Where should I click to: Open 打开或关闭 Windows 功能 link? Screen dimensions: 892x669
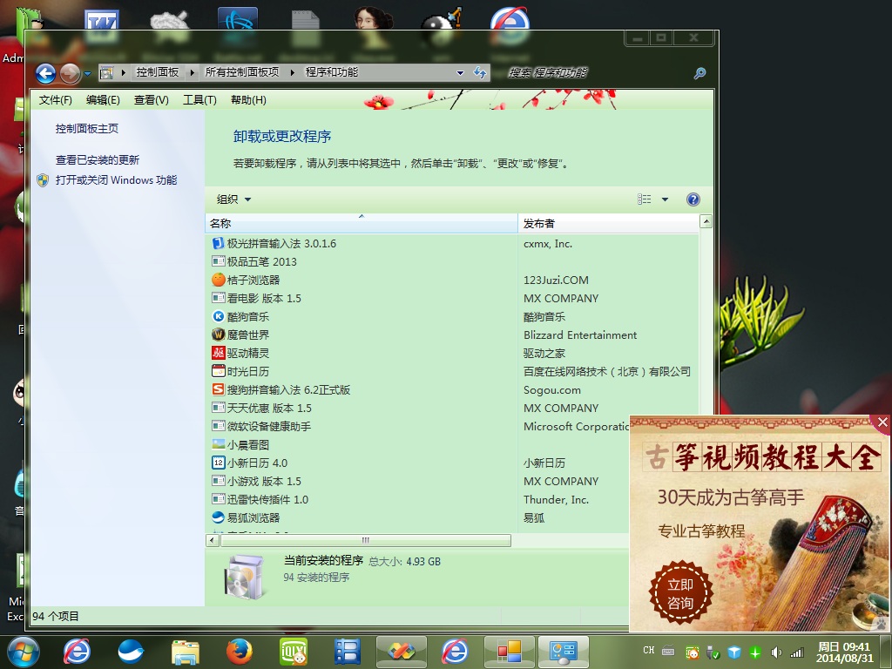[x=116, y=180]
